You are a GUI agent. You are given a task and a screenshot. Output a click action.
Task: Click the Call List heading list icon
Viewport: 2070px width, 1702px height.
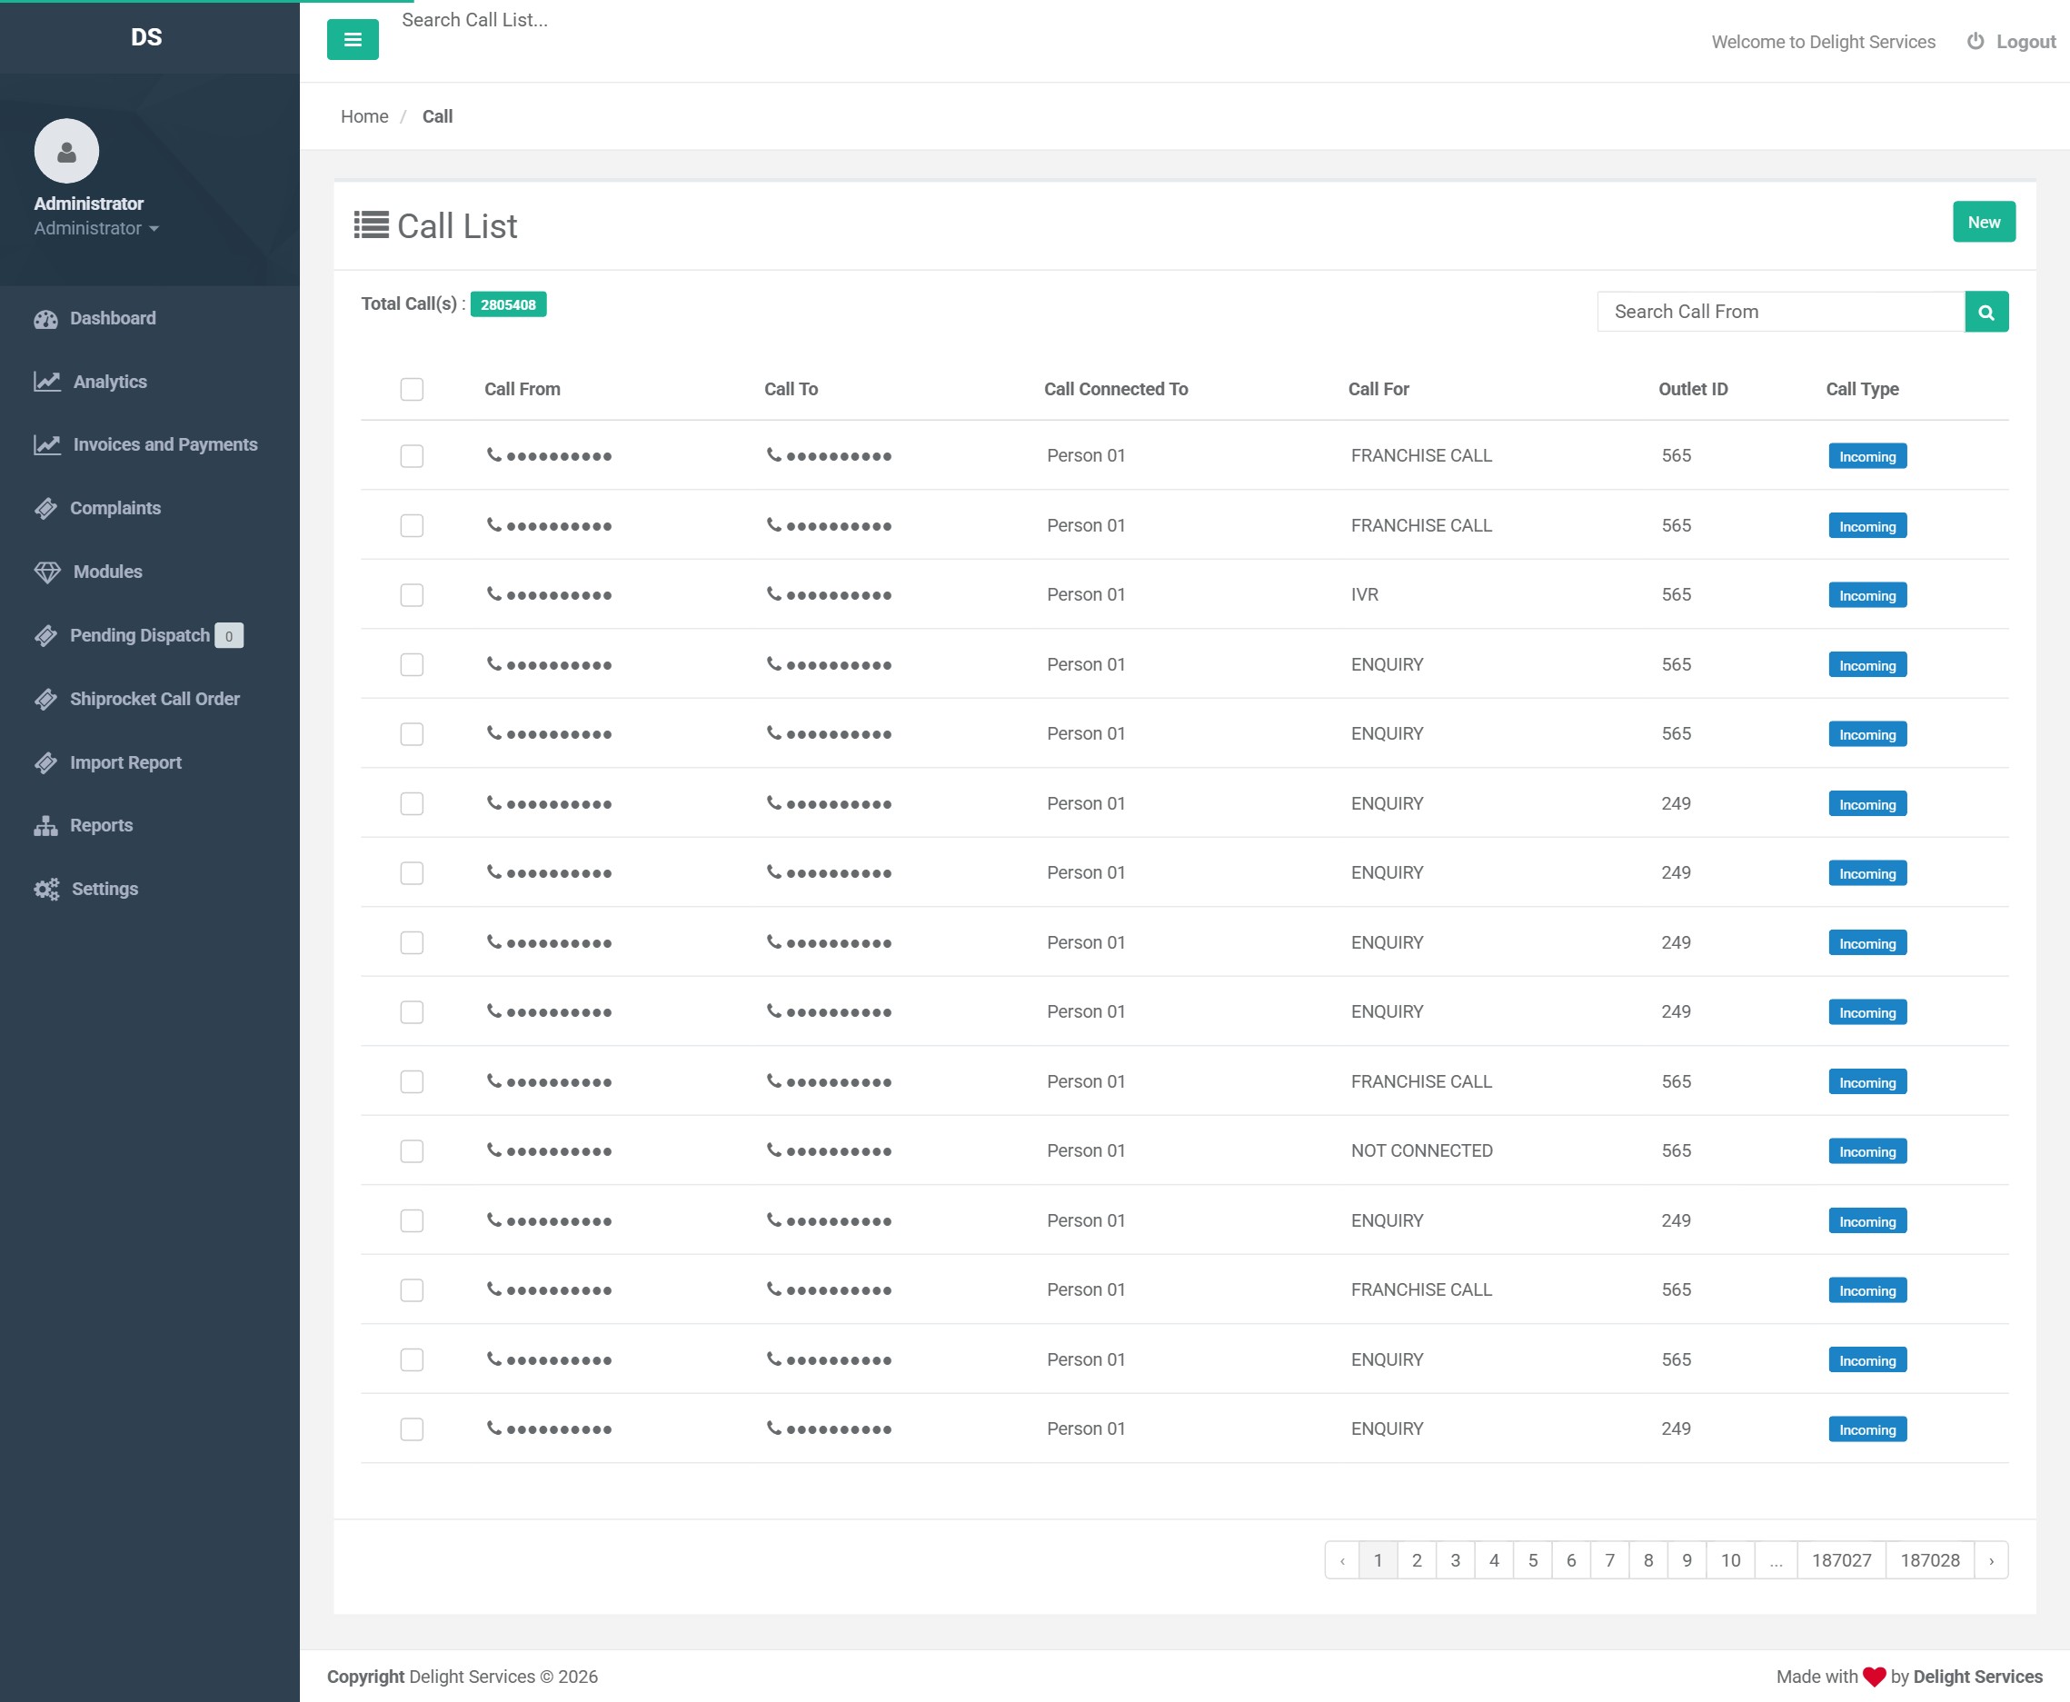(x=372, y=225)
